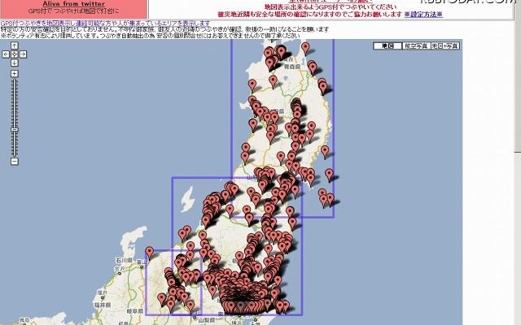
Task: Pan the map left with the left arrow
Action: click(x=6, y=54)
